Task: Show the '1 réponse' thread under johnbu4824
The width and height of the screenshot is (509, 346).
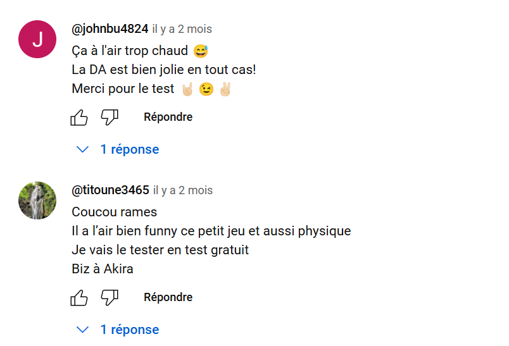Action: pos(130,149)
